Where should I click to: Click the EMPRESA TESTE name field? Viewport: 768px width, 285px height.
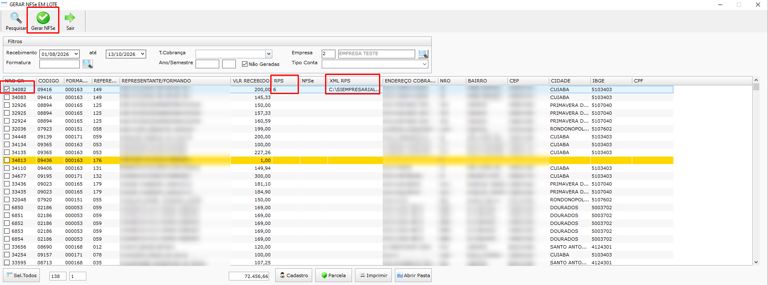coord(377,54)
